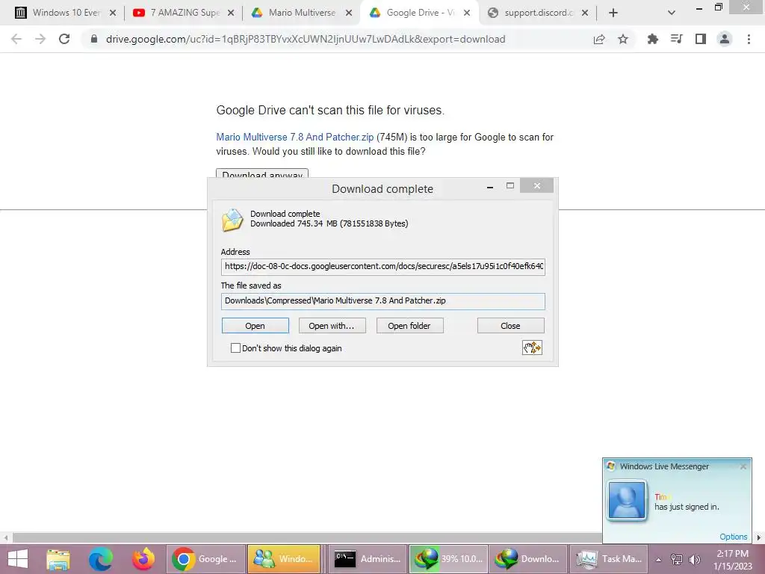This screenshot has width=765, height=574.
Task: Click the Download anyway button
Action: [x=262, y=174]
